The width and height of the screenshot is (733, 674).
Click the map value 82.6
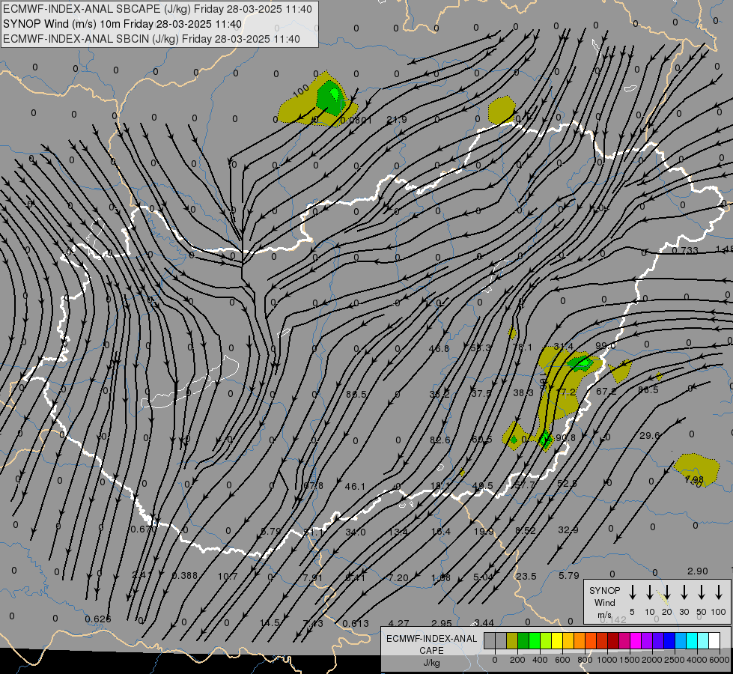pyautogui.click(x=440, y=440)
